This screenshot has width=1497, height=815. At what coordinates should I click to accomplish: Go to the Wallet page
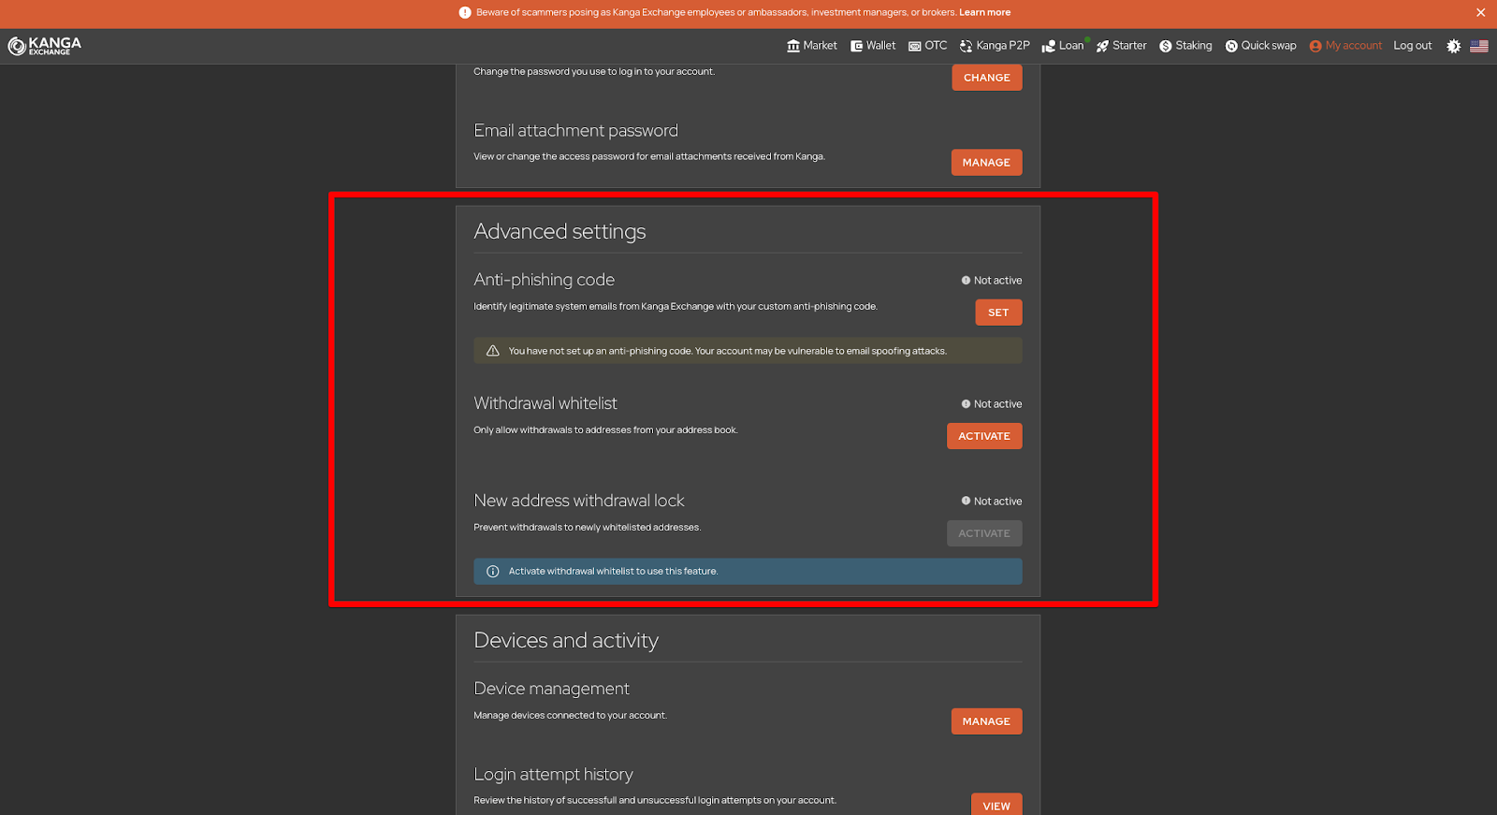pyautogui.click(x=873, y=46)
